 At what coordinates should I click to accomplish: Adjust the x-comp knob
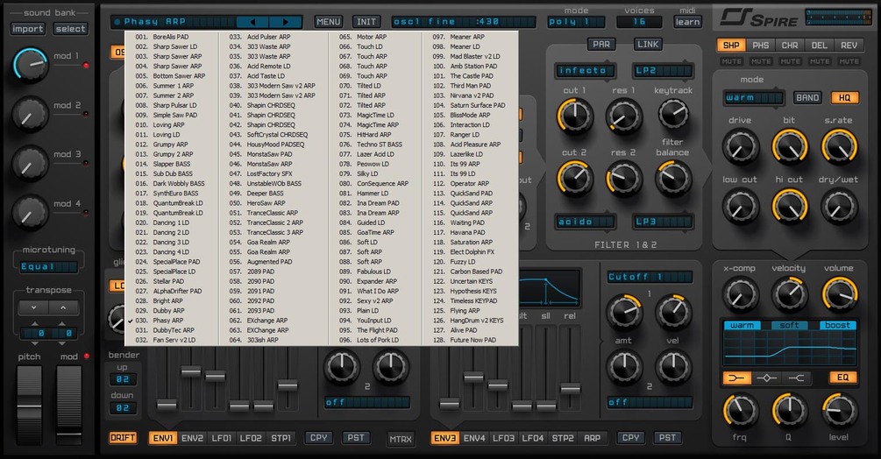pos(740,294)
